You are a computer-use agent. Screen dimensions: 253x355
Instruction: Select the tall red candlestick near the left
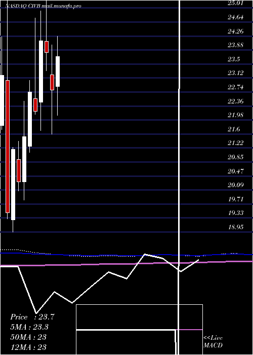[x=8, y=147]
